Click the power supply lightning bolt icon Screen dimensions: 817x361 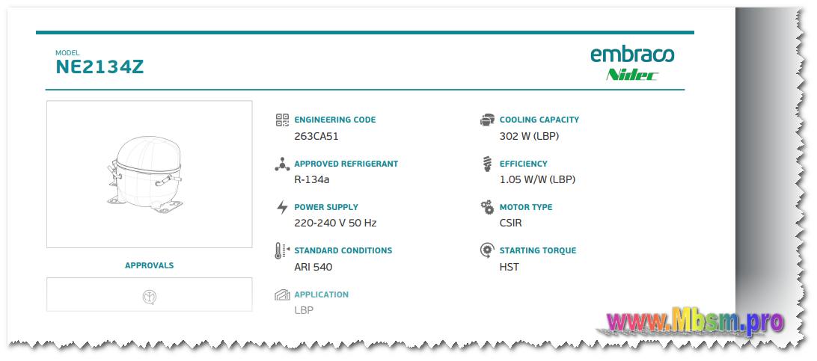point(282,207)
